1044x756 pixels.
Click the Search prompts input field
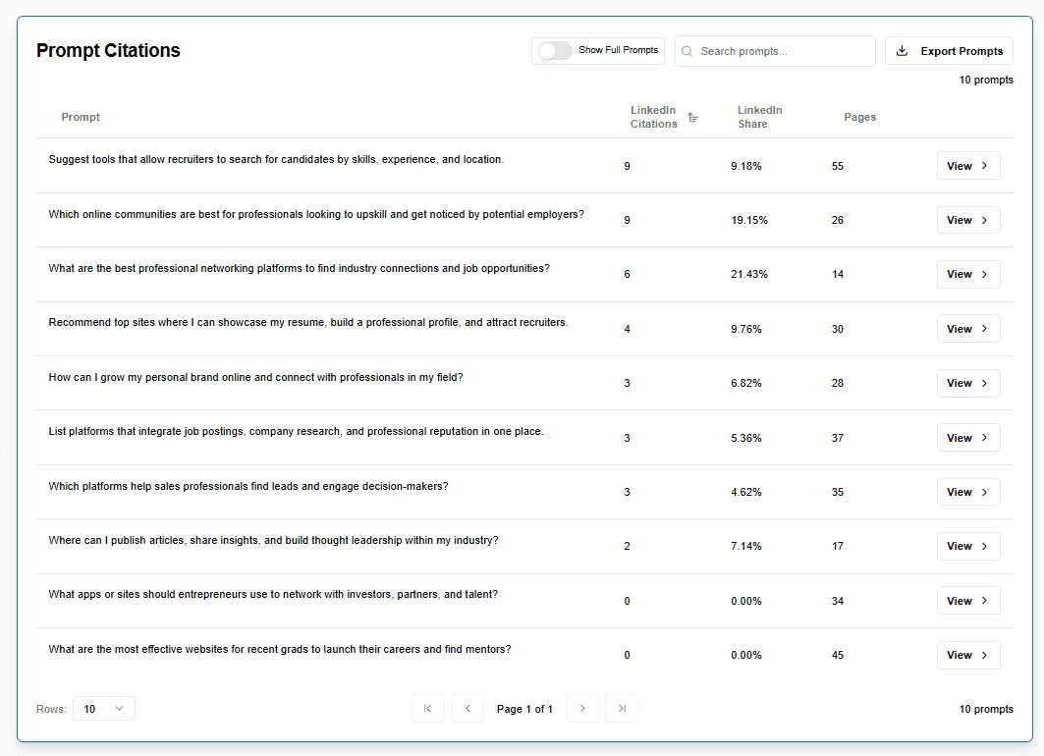click(x=775, y=51)
